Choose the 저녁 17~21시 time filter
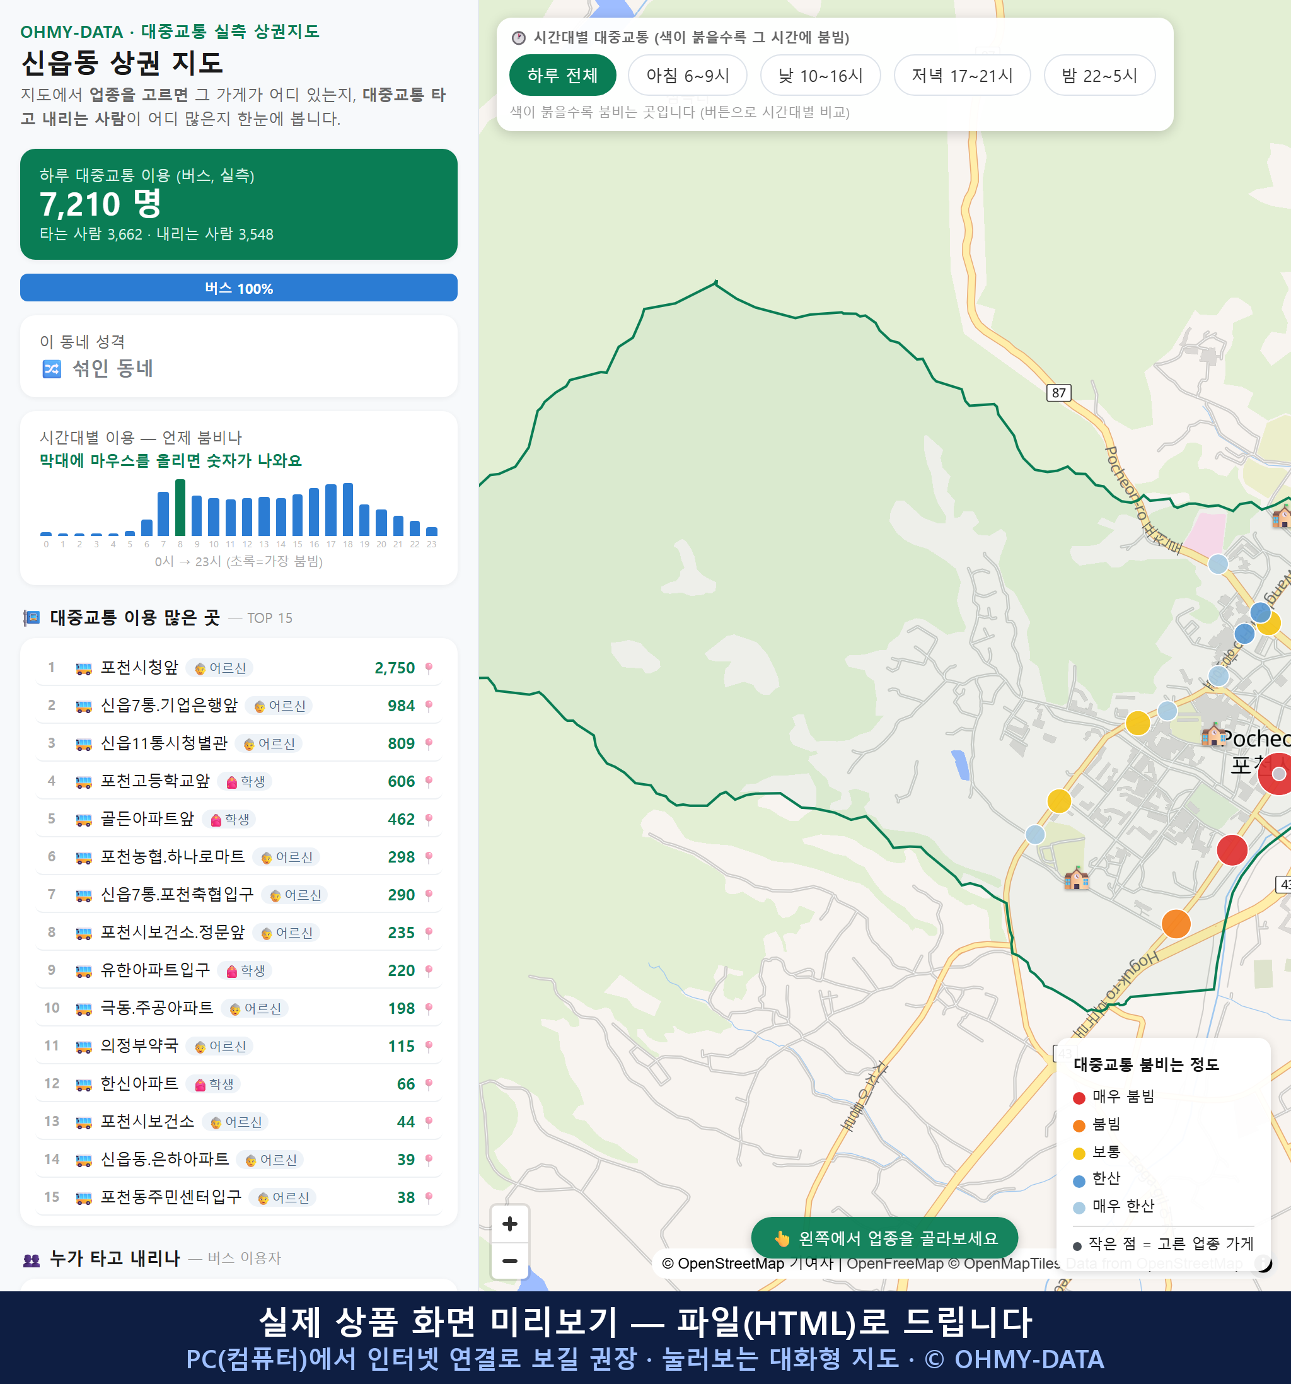The width and height of the screenshot is (1291, 1384). point(962,75)
